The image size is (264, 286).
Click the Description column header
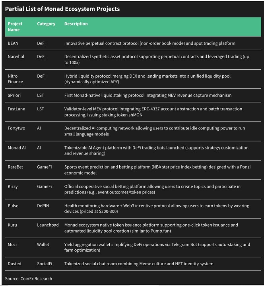[x=76, y=24]
